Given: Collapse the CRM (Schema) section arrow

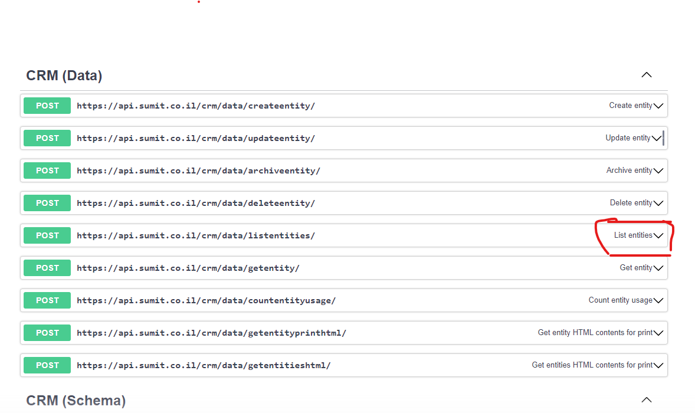Looking at the screenshot, I should point(647,400).
